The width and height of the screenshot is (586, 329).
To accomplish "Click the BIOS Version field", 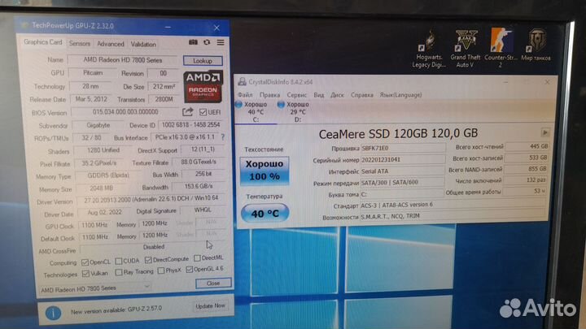I will [x=125, y=112].
